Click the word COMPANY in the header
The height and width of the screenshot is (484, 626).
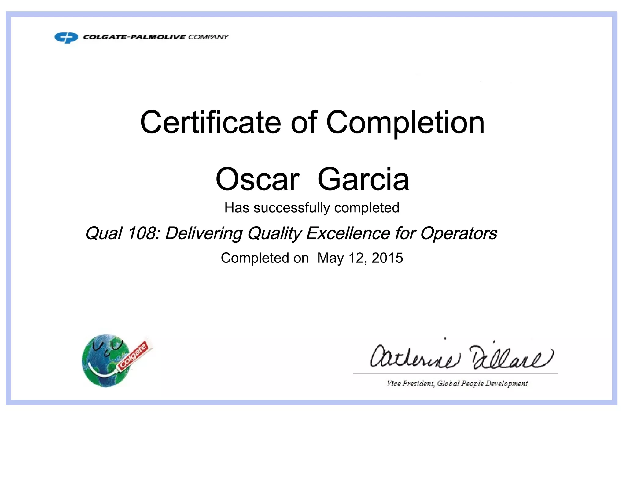[x=208, y=37]
